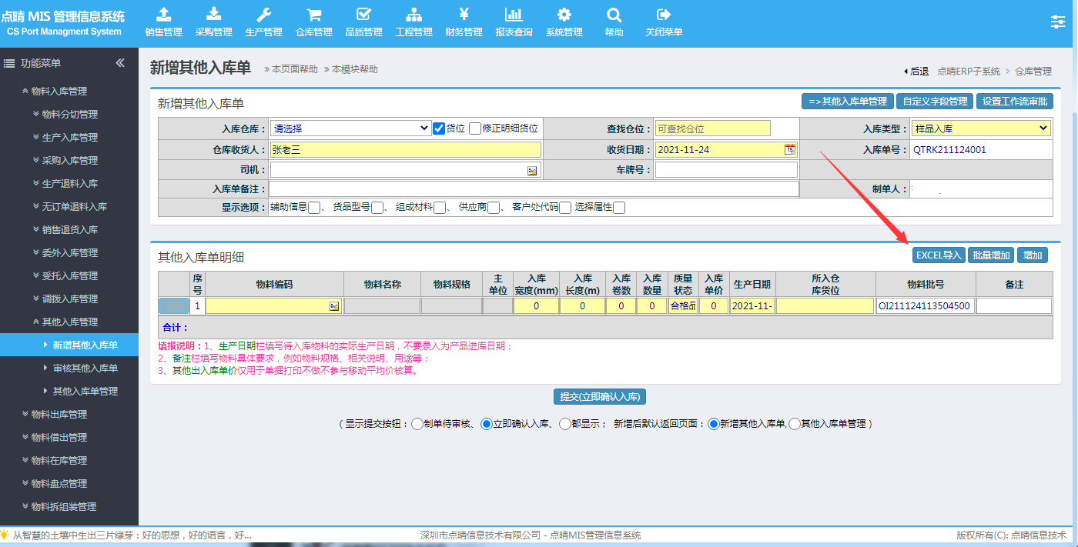Select 采购入库管理 from sidebar
This screenshot has height=547, width=1078.
[69, 160]
